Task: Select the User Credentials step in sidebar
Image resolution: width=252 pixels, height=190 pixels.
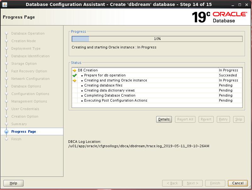Action: pos(25,109)
